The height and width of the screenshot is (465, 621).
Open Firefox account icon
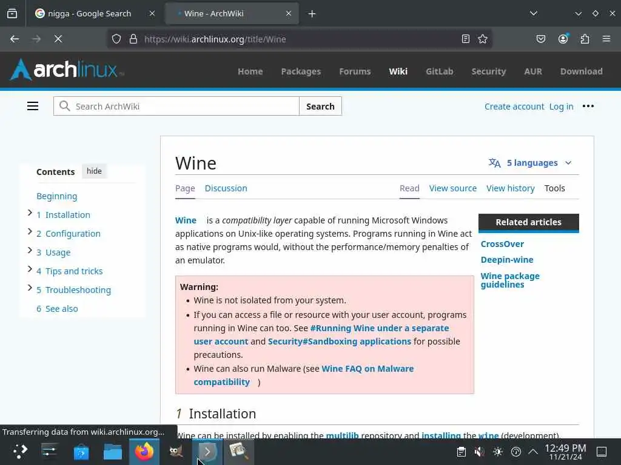click(563, 39)
